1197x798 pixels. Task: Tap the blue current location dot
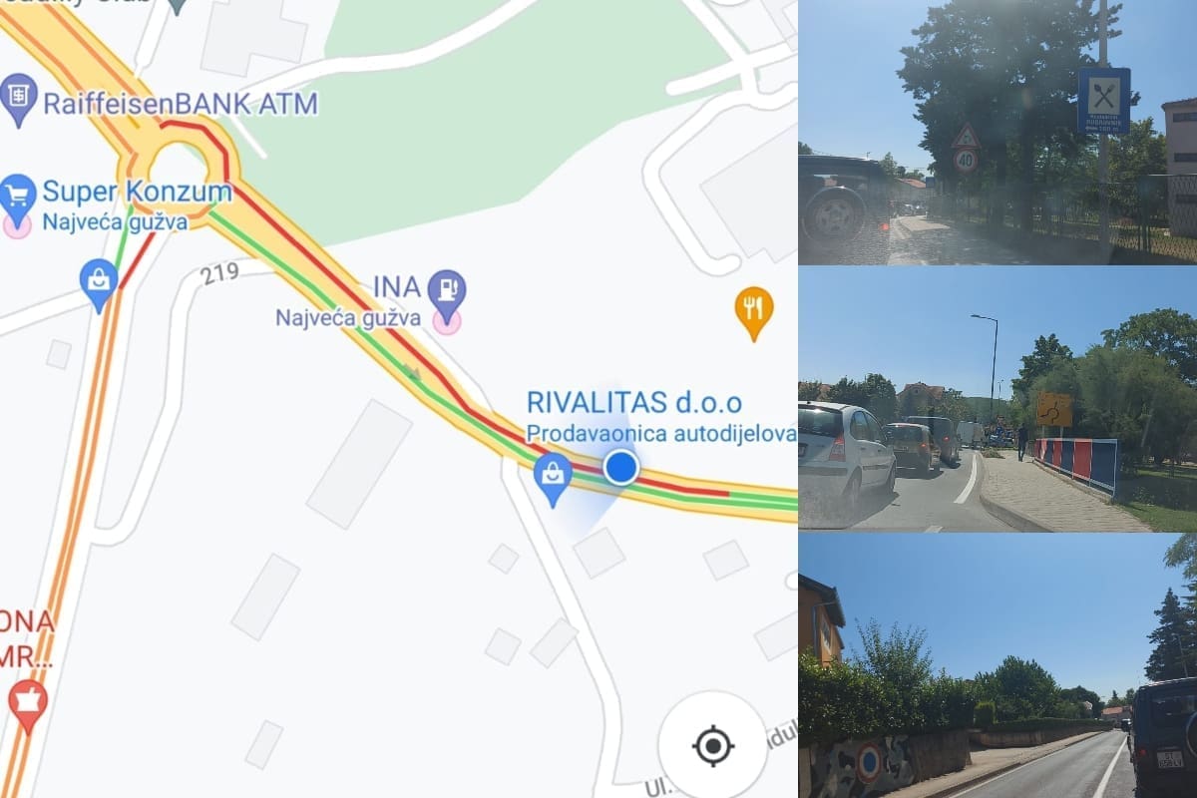[x=621, y=467]
